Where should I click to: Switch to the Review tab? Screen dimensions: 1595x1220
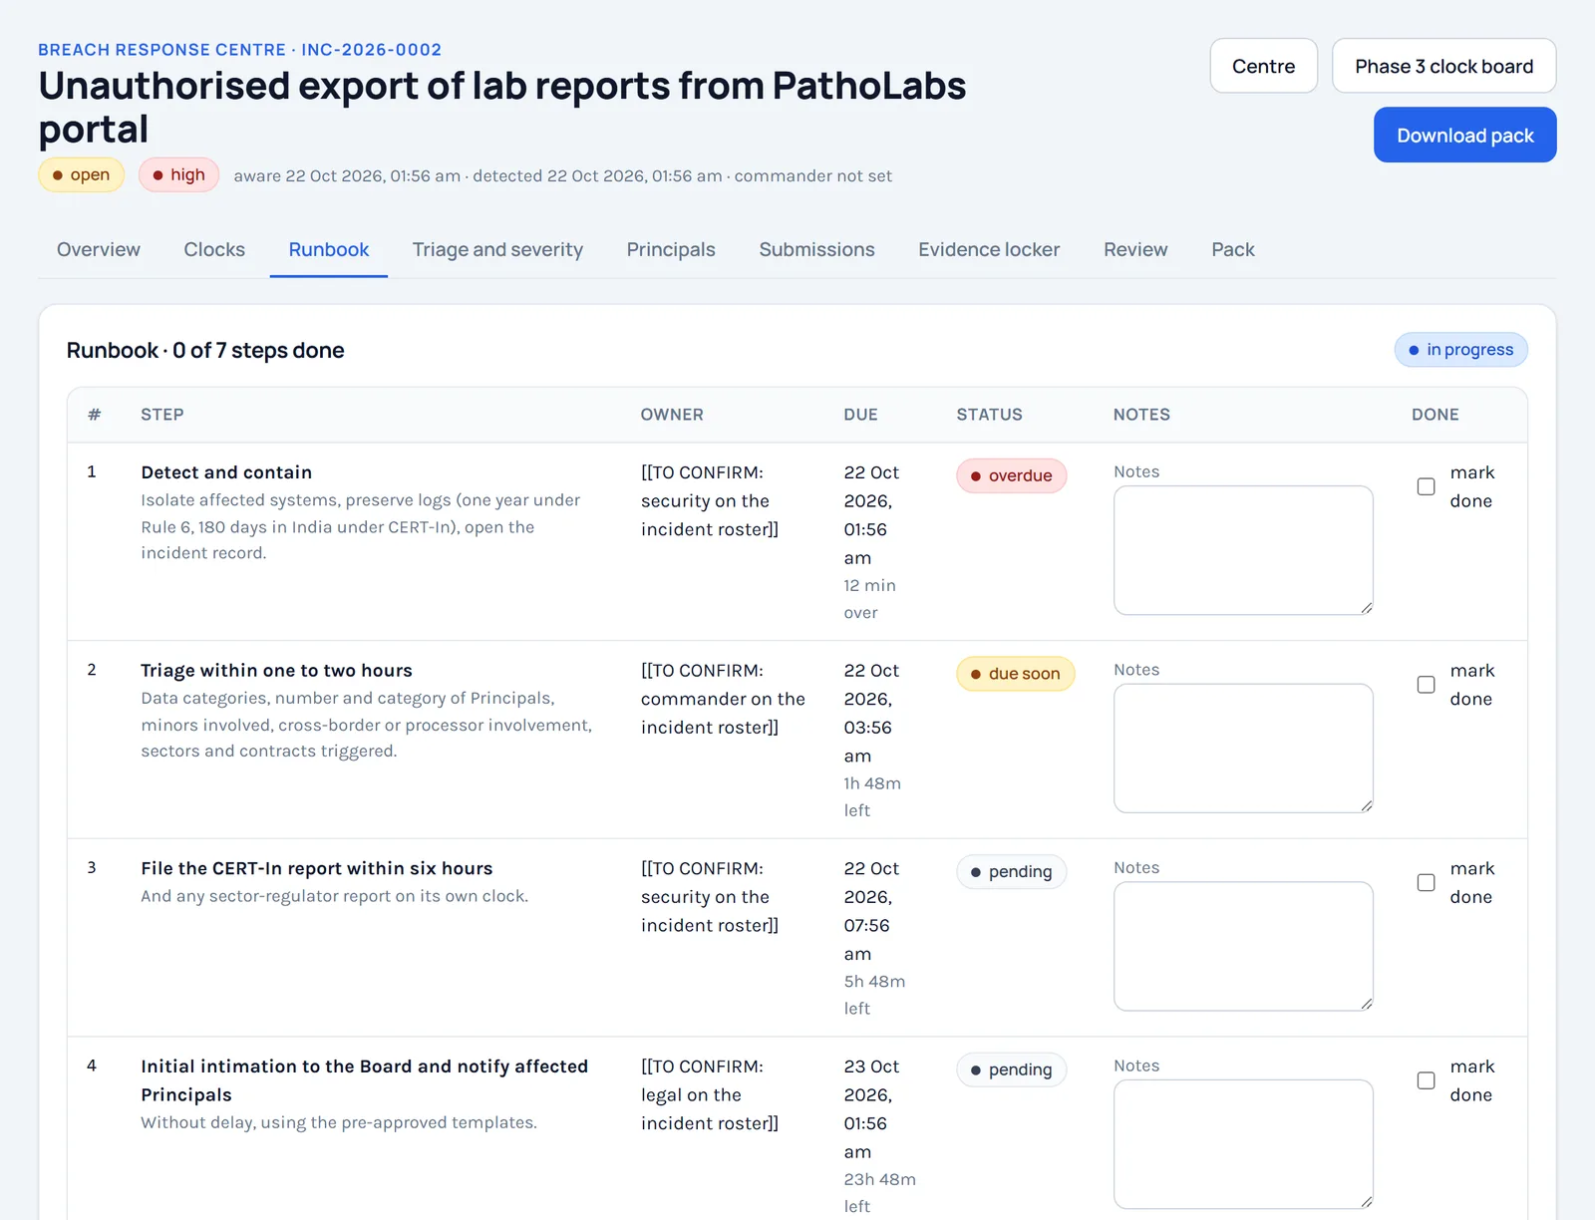1135,249
